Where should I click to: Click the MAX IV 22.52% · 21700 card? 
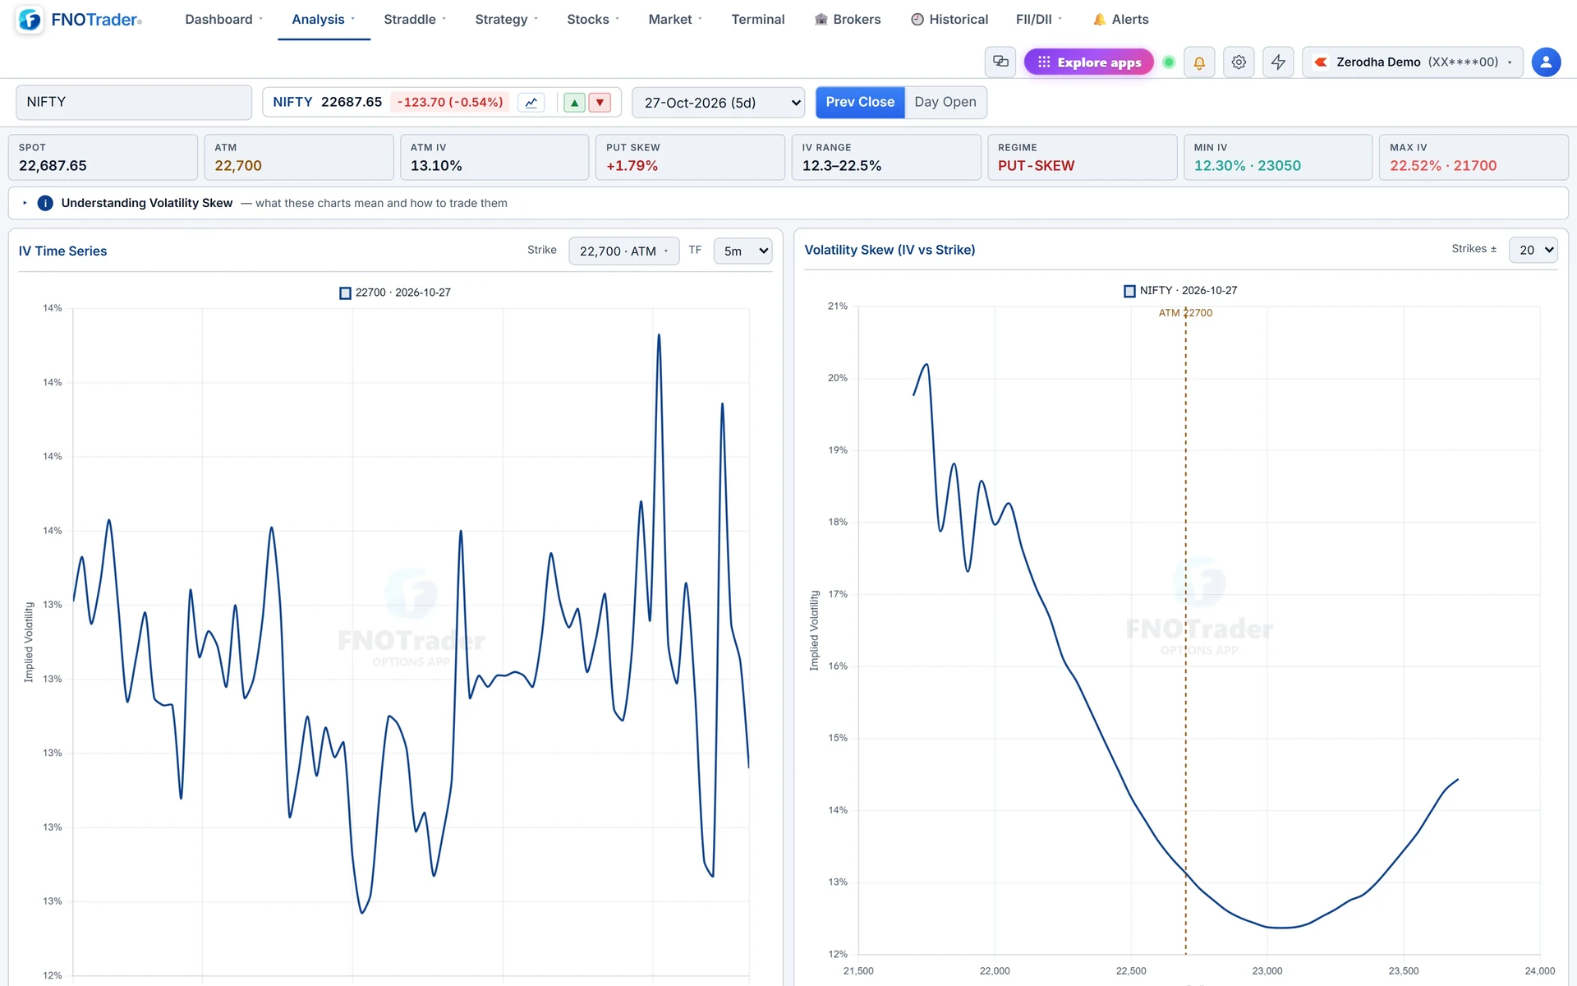pos(1474,157)
